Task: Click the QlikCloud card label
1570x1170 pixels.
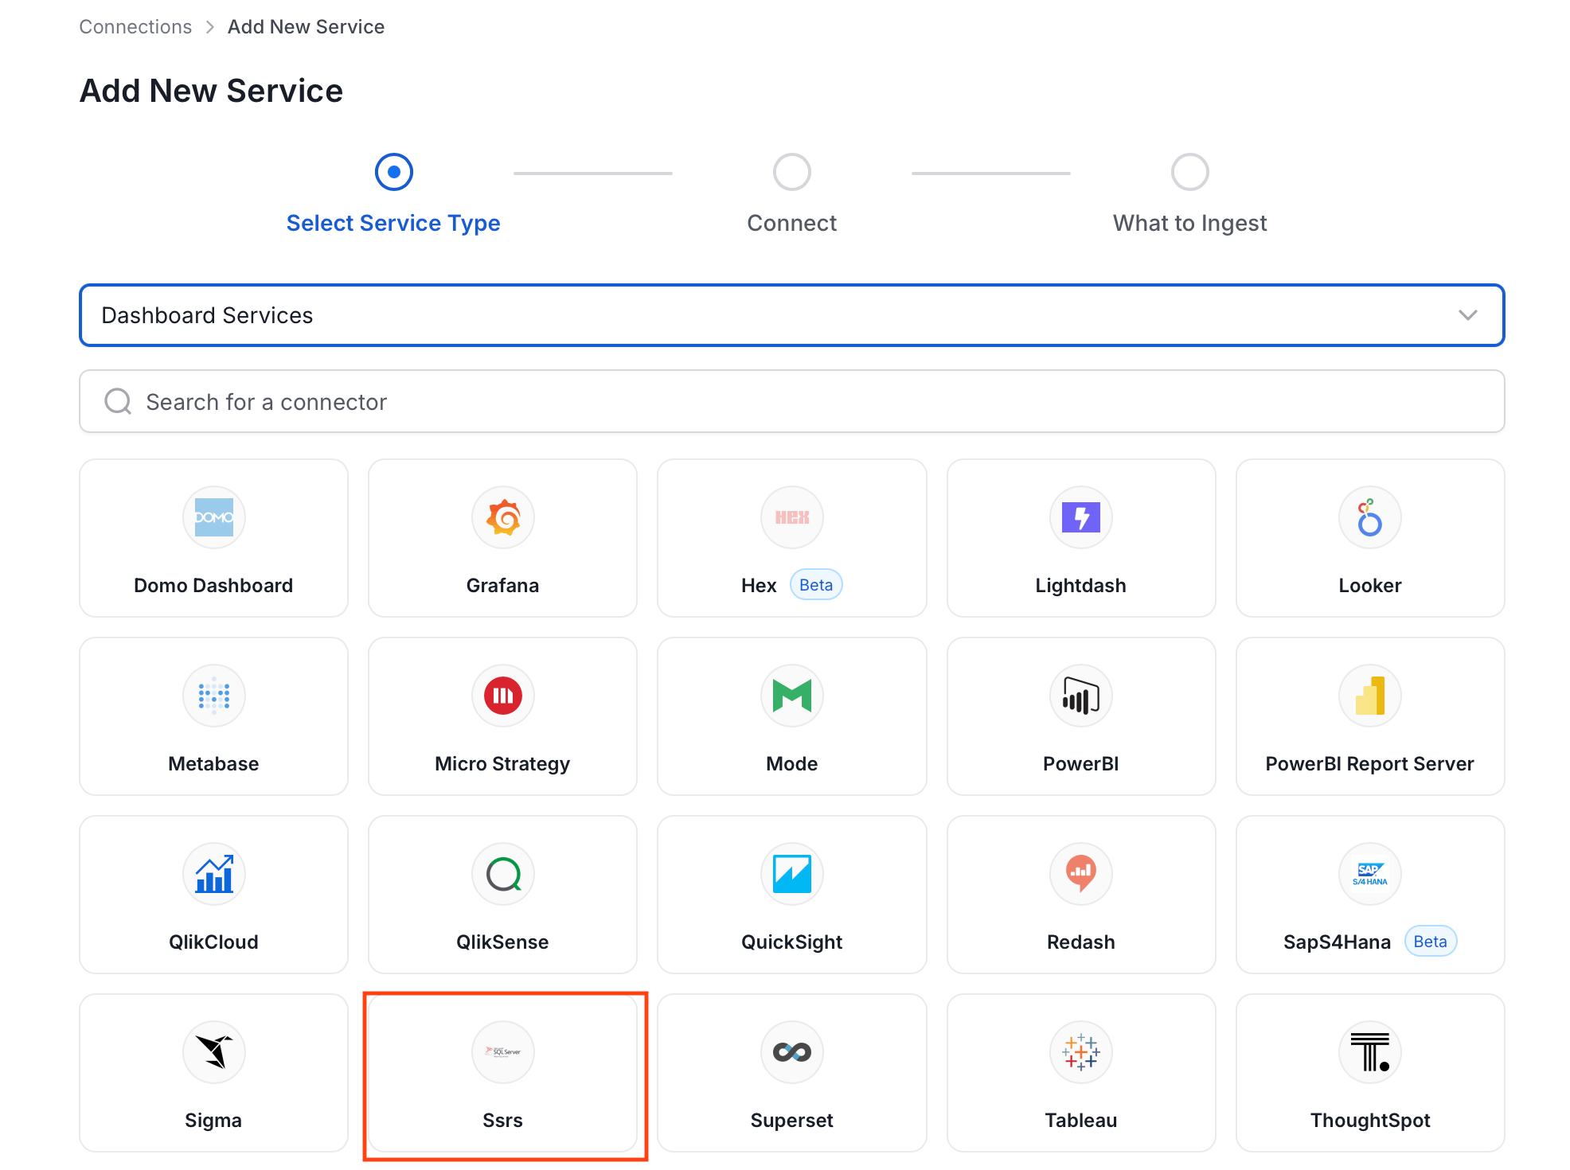Action: click(213, 942)
